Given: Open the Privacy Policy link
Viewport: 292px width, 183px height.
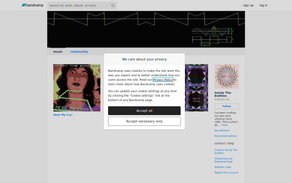Looking at the screenshot, I should click(x=163, y=80).
